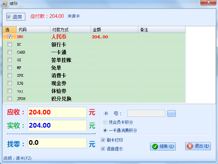The image size is (218, 164).
Task: Click the XFK code cell
Action: pos(33,75)
